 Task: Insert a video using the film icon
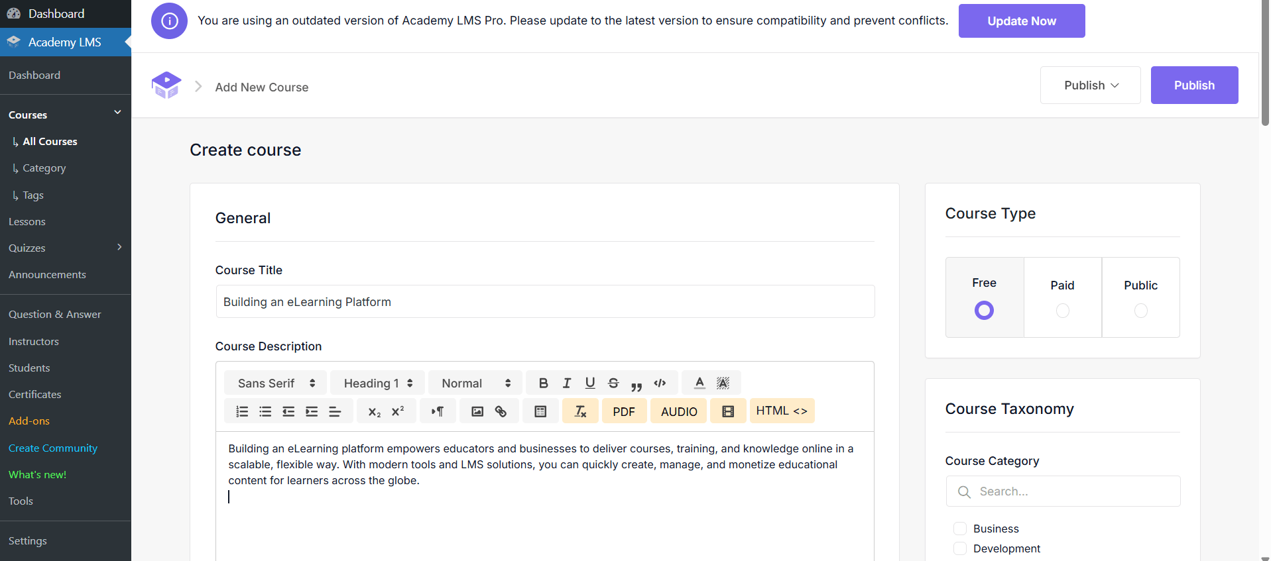(727, 411)
